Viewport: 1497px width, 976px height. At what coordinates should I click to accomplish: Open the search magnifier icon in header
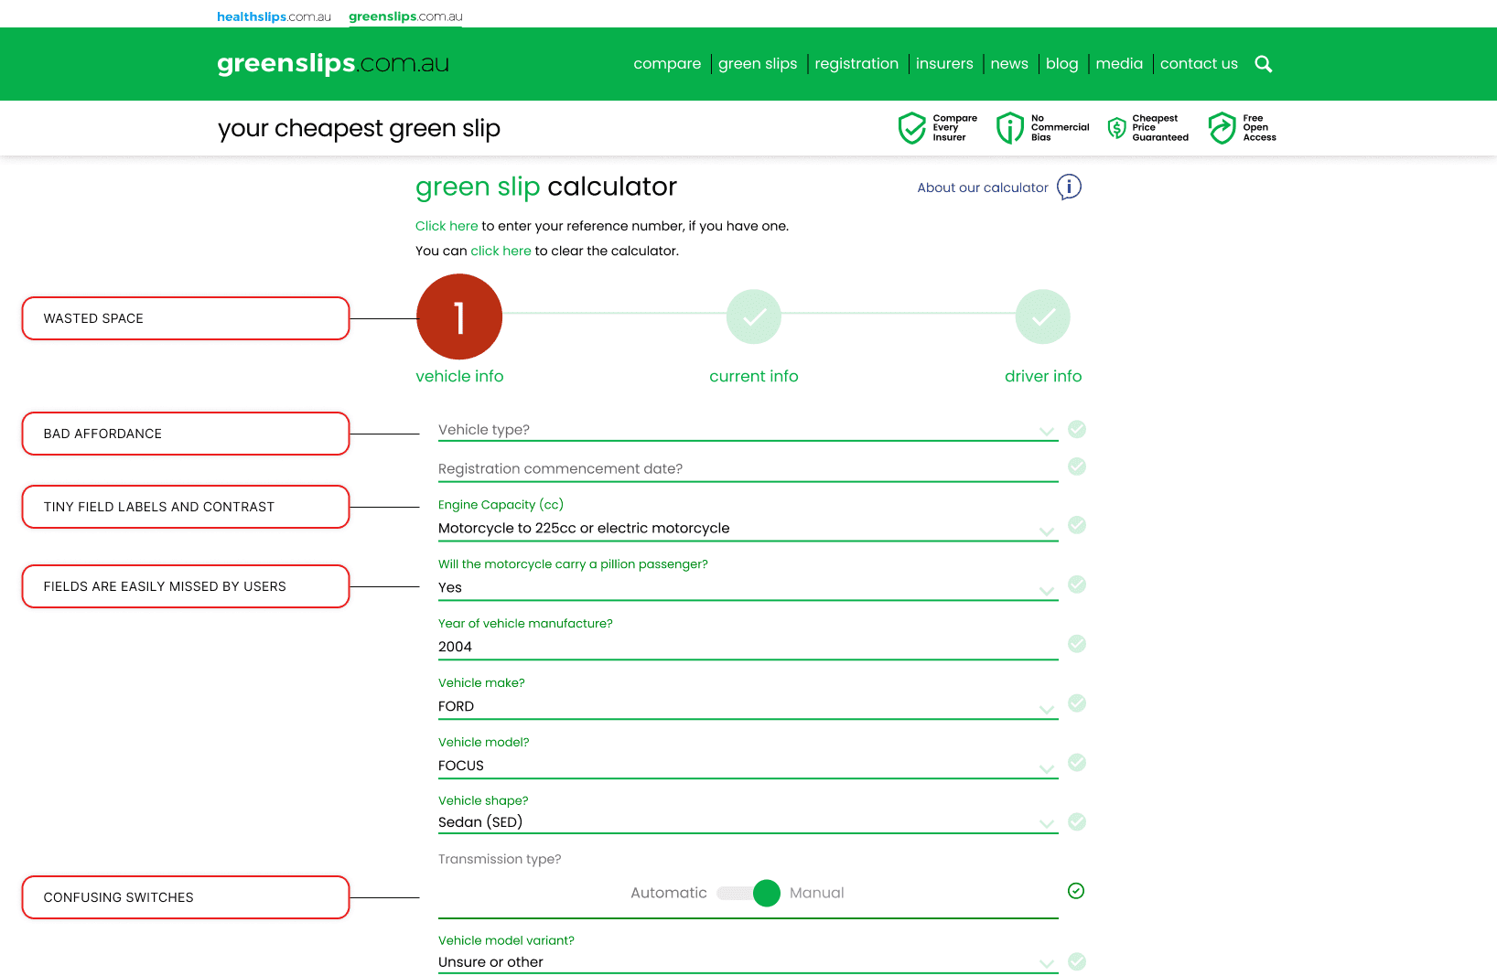coord(1264,64)
